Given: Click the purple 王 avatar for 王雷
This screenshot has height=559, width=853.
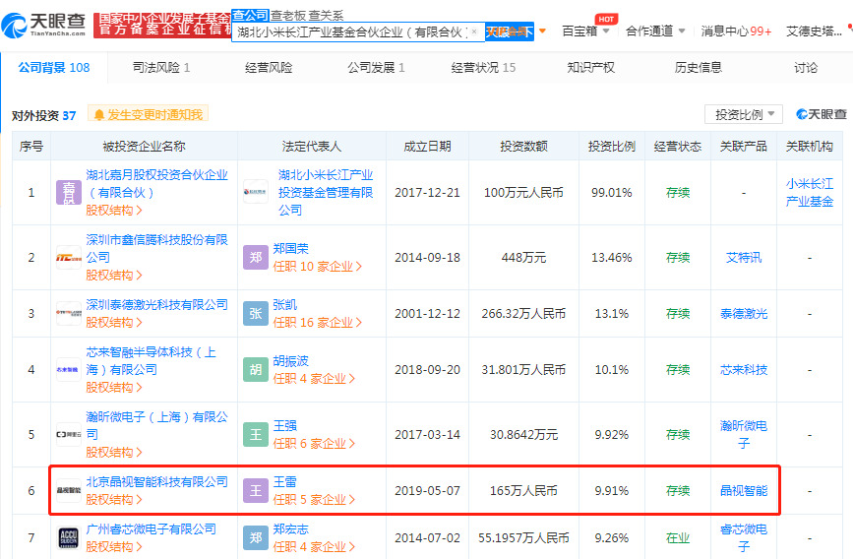Looking at the screenshot, I should tap(256, 490).
